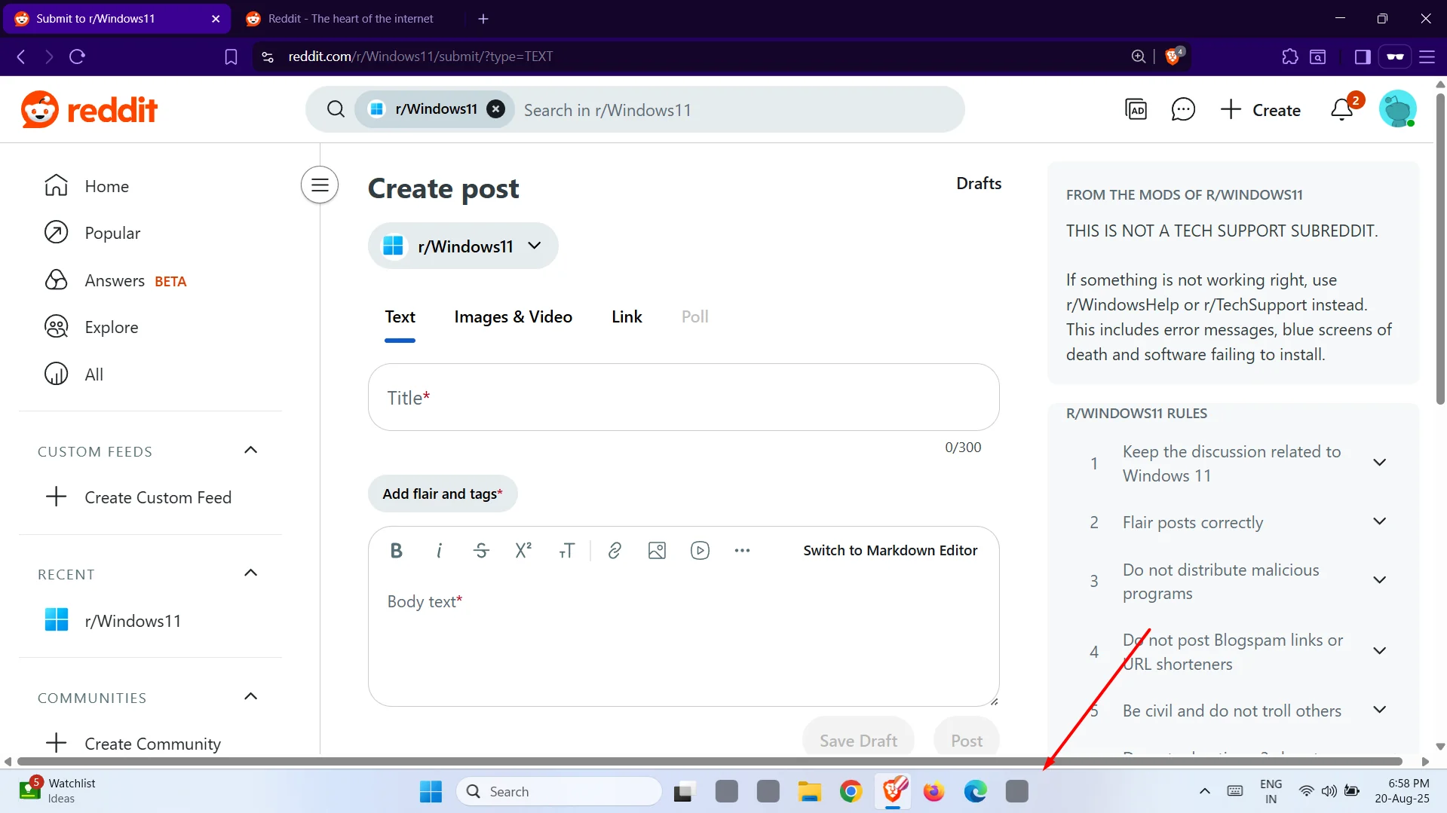
Task: Expand the Be civil rule
Action: pyautogui.click(x=1379, y=710)
